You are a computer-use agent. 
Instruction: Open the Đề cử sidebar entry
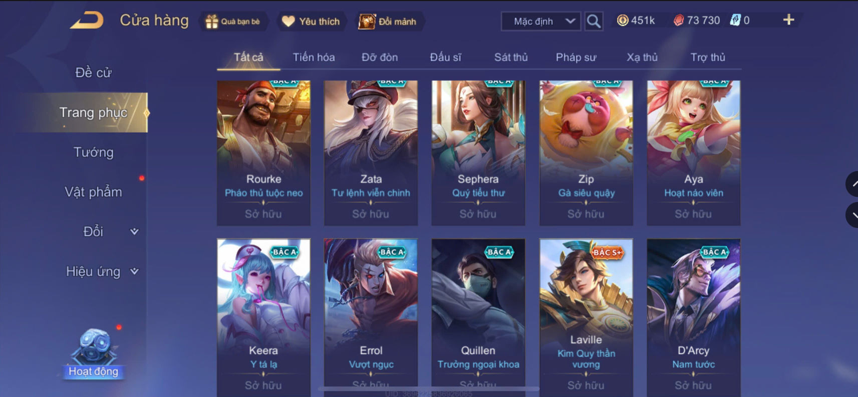pos(94,72)
